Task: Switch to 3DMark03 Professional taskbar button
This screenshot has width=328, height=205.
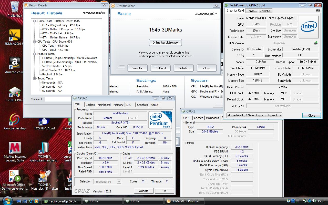Action: click(x=184, y=201)
